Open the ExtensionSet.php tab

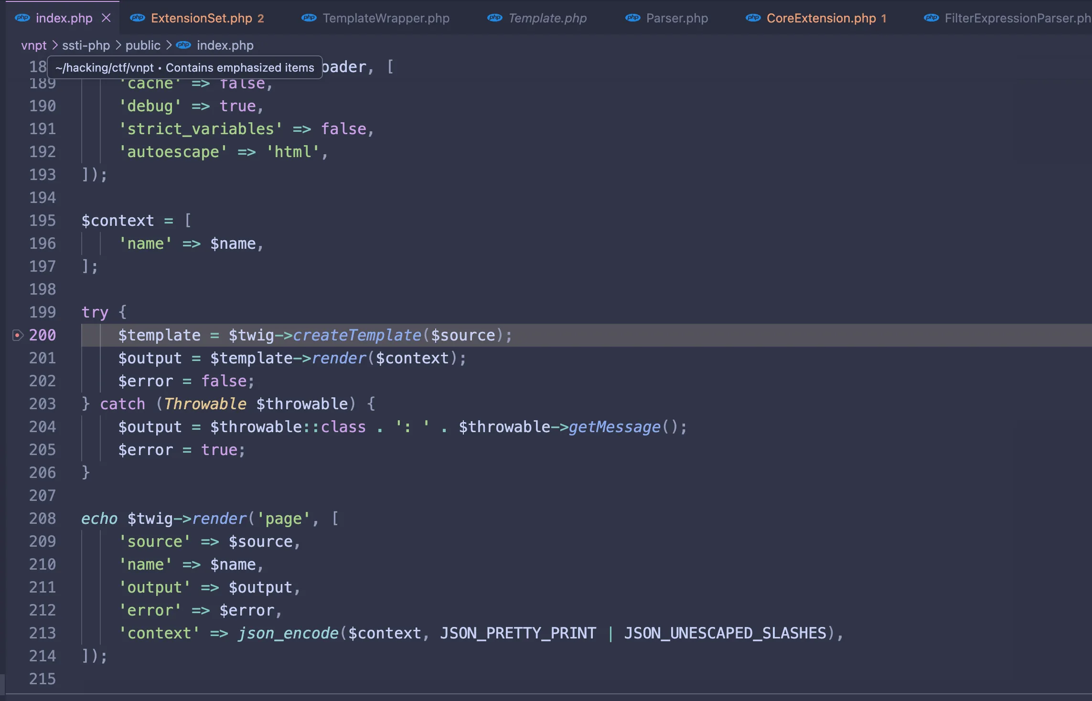(x=202, y=18)
